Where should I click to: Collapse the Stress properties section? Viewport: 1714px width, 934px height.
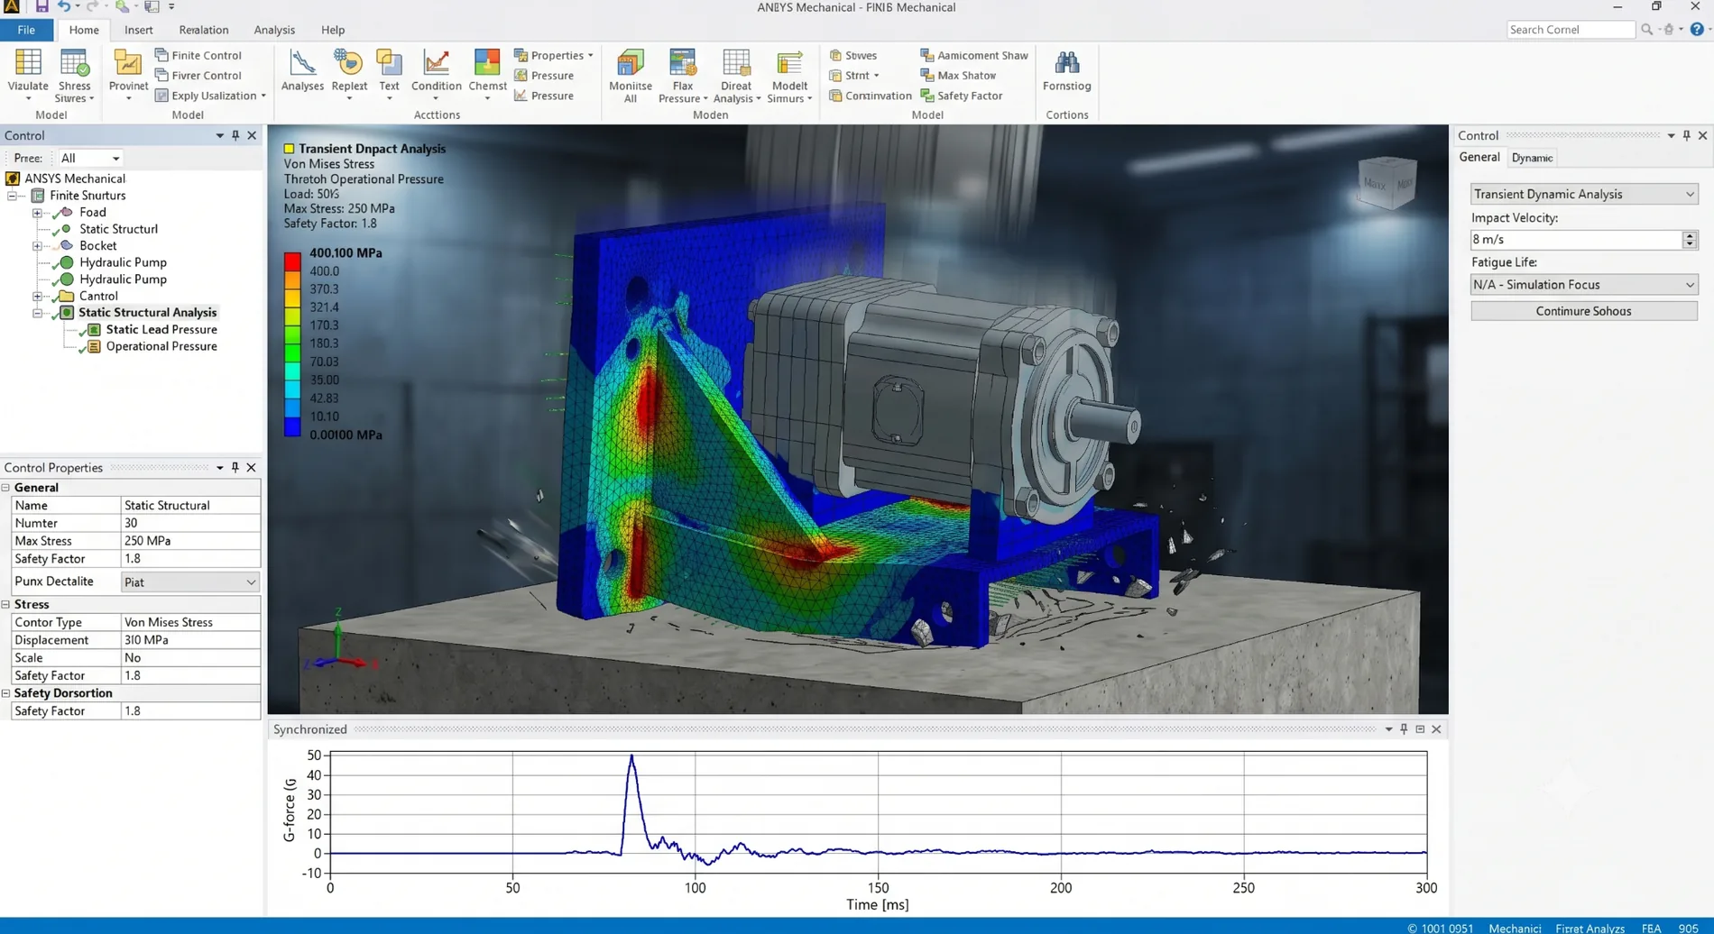click(6, 605)
